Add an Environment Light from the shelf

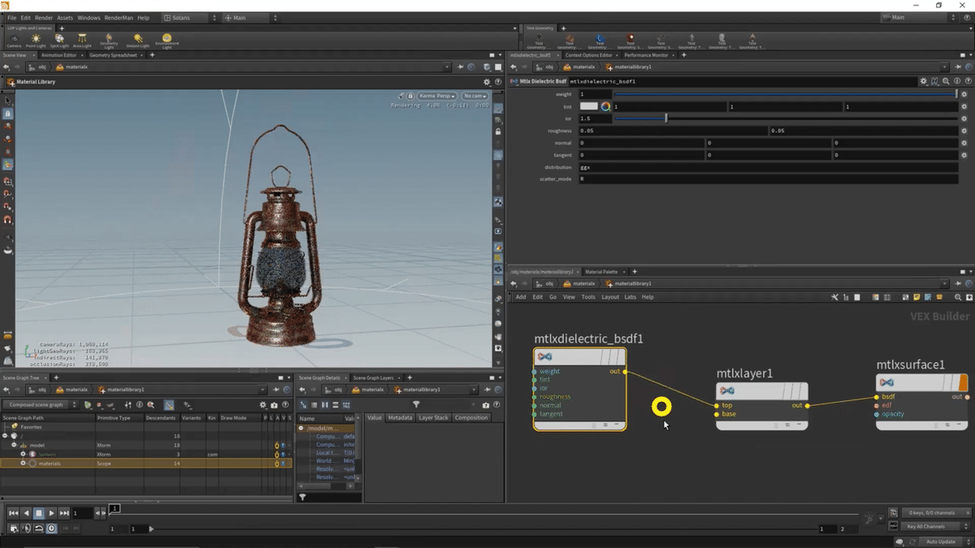[x=167, y=39]
